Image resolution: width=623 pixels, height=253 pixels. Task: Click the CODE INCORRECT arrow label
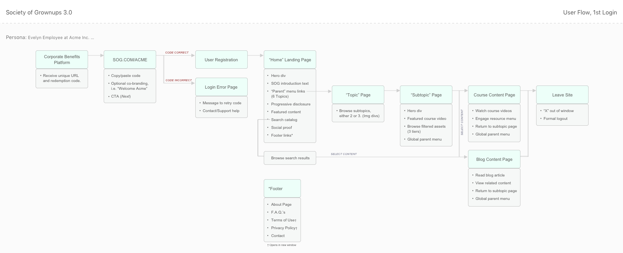coord(178,80)
